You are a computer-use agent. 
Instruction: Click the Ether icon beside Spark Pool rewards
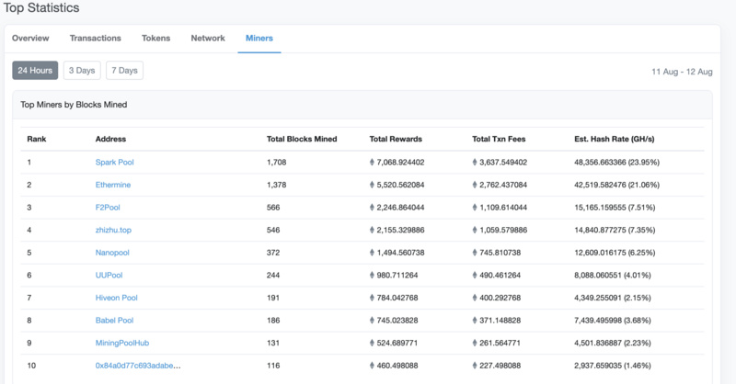click(x=373, y=163)
